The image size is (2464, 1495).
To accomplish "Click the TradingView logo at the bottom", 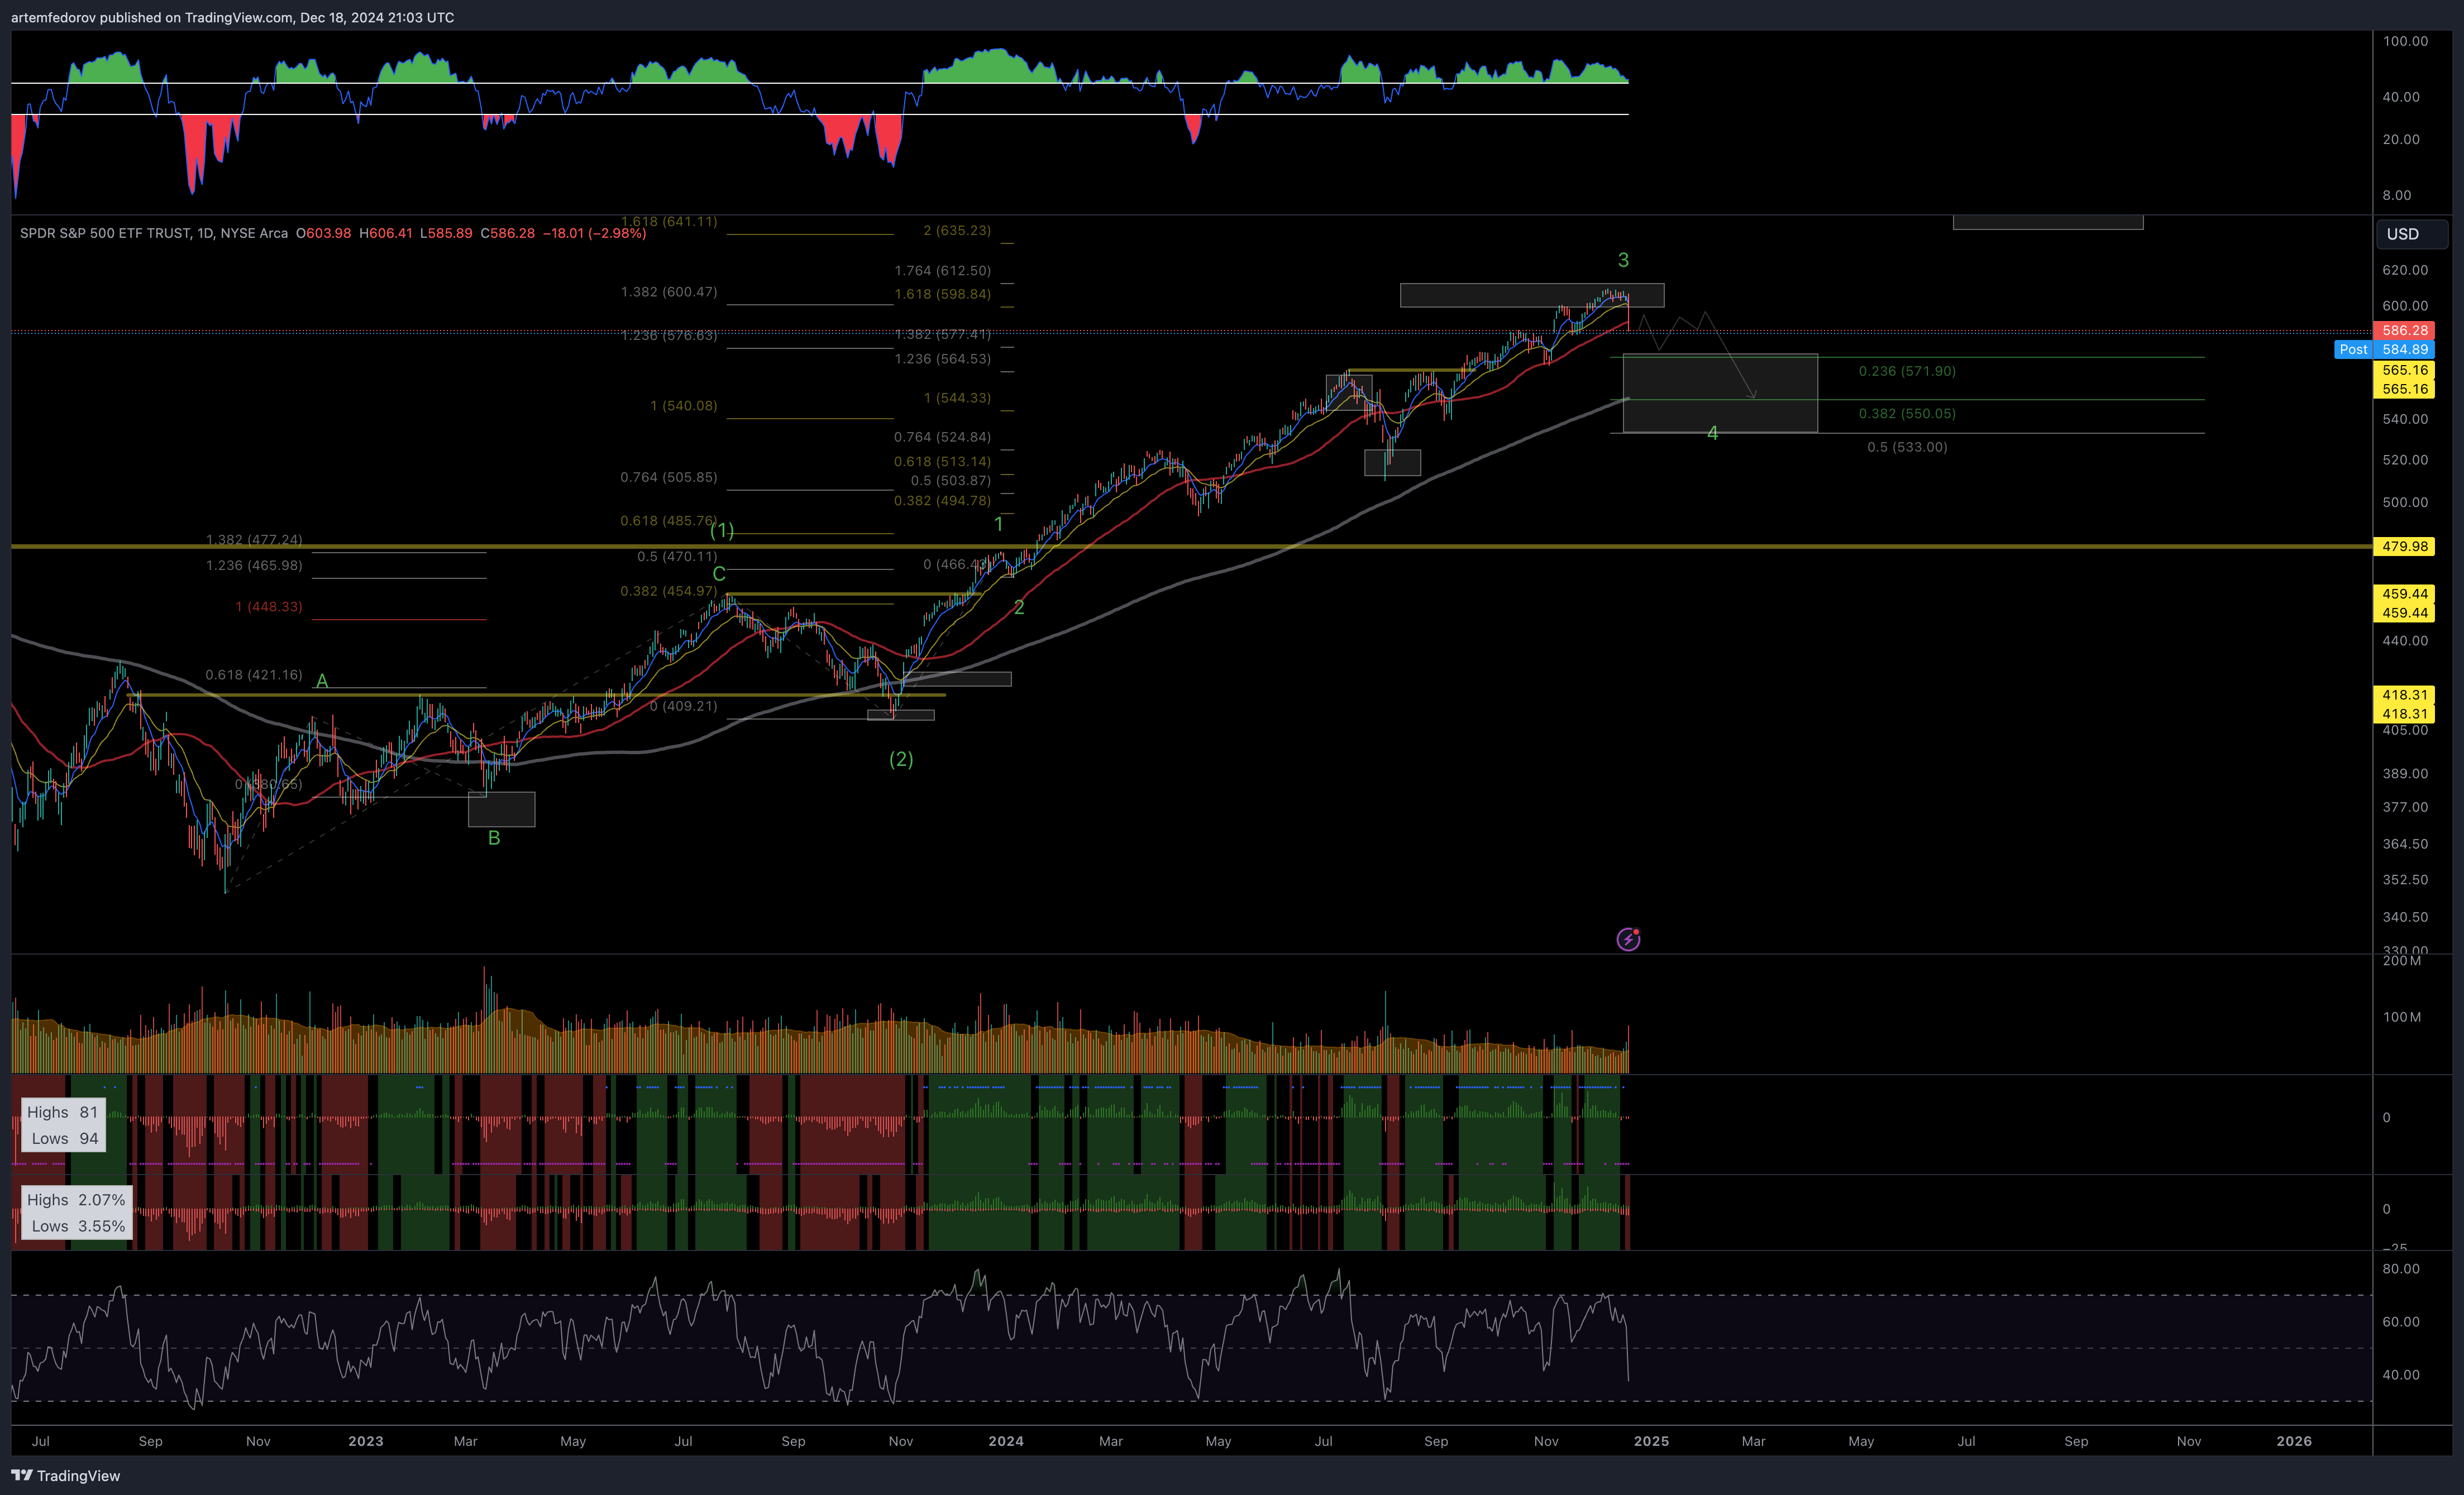I will tap(65, 1475).
